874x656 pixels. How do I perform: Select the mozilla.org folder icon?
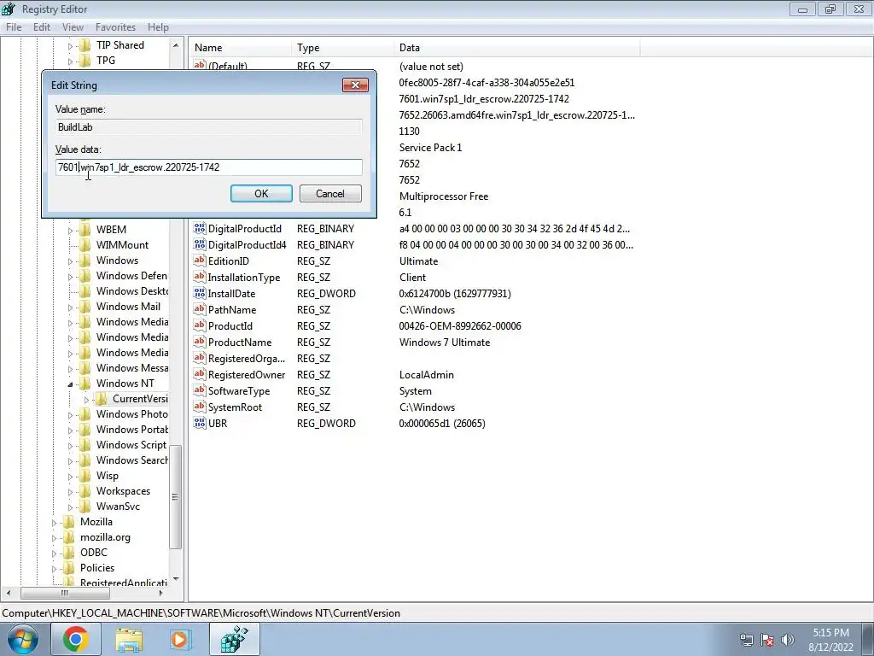(68, 537)
